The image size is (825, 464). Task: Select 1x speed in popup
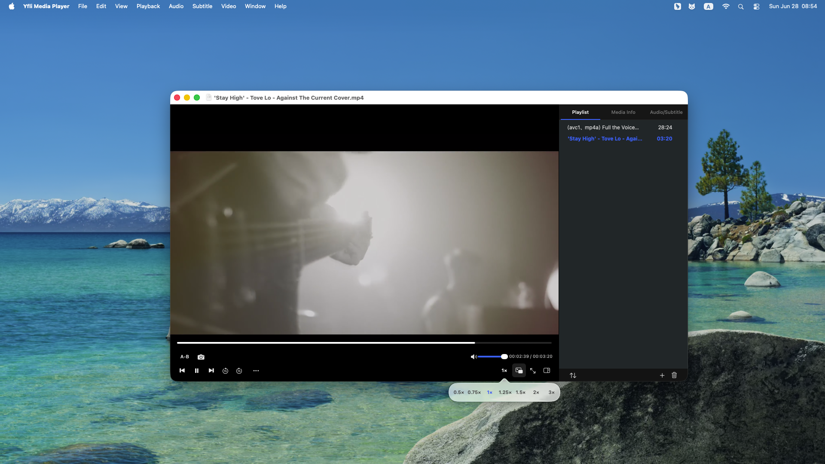489,392
